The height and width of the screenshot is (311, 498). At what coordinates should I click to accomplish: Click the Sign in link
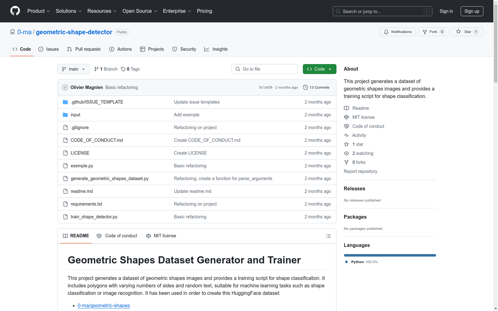[x=446, y=11]
